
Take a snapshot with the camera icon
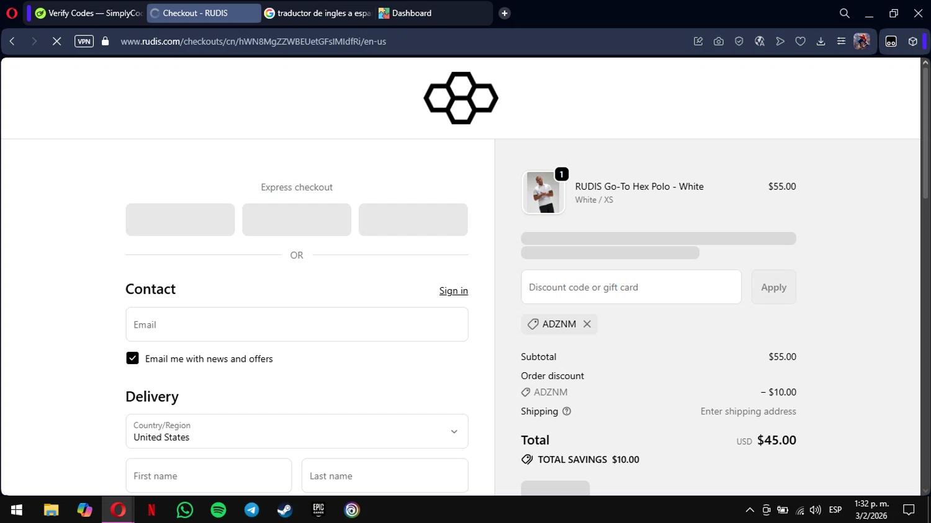pyautogui.click(x=719, y=42)
